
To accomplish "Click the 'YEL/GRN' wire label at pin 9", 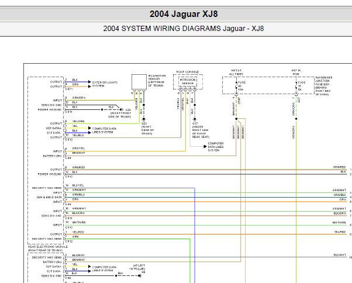I will point(78,121).
